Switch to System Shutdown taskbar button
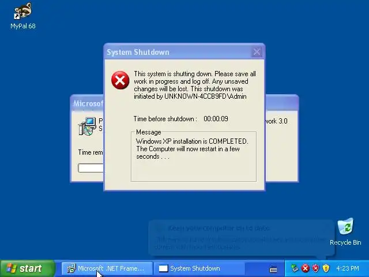Image resolution: width=369 pixels, height=277 pixels. [199, 268]
